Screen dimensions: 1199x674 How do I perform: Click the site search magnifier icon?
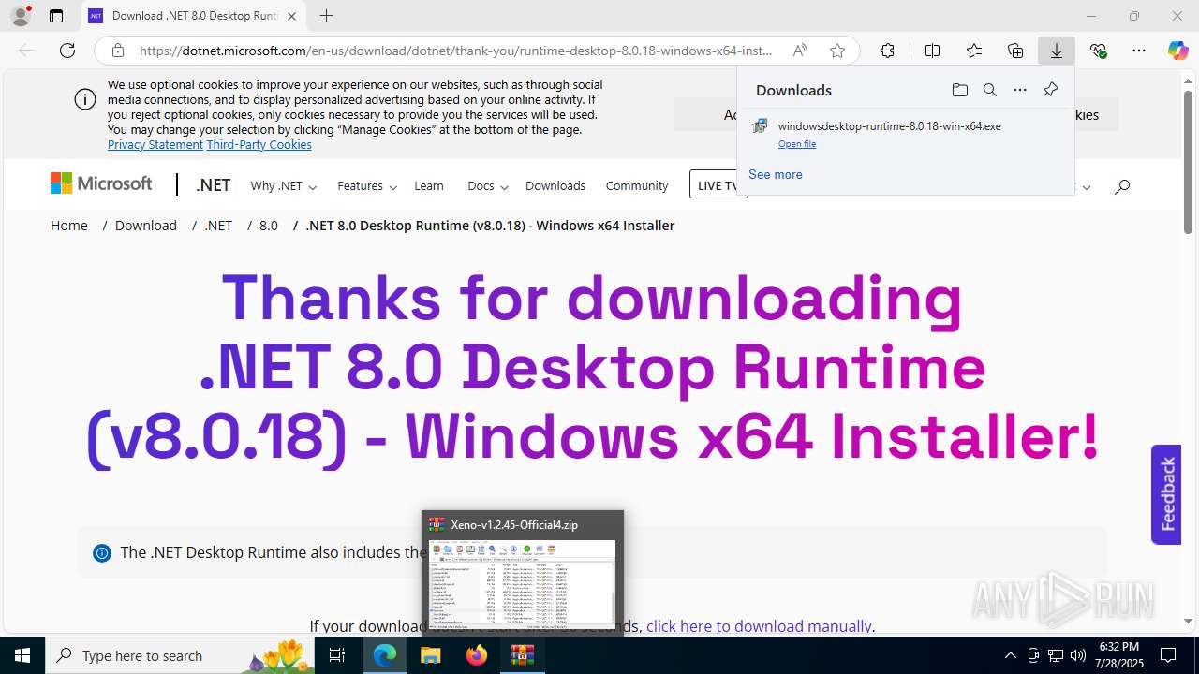point(1122,186)
